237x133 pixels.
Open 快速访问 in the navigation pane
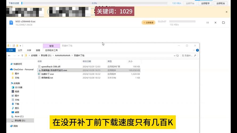(x=18, y=64)
